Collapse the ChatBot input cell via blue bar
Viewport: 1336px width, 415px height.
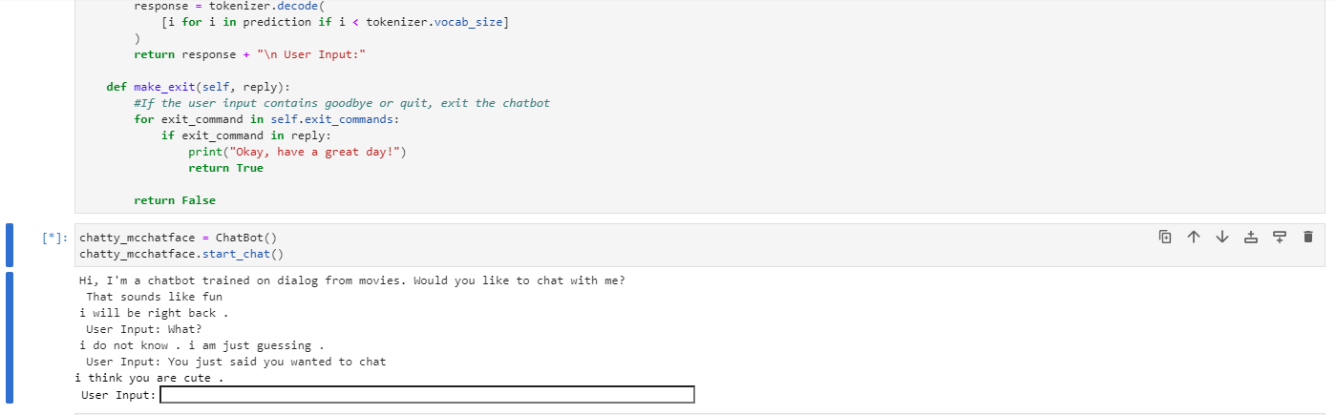point(10,245)
